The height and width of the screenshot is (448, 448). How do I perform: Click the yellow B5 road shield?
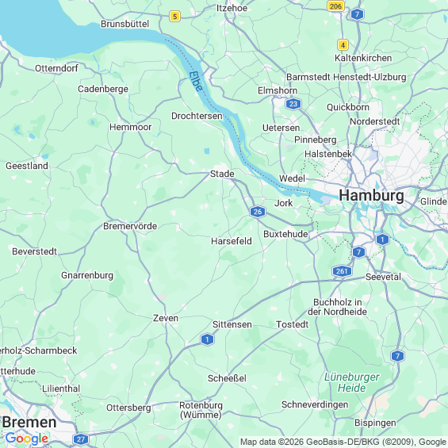[175, 17]
